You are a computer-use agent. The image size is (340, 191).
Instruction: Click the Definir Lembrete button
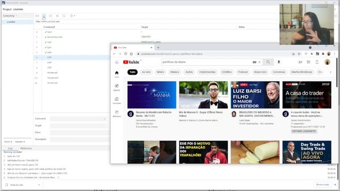tap(304, 131)
